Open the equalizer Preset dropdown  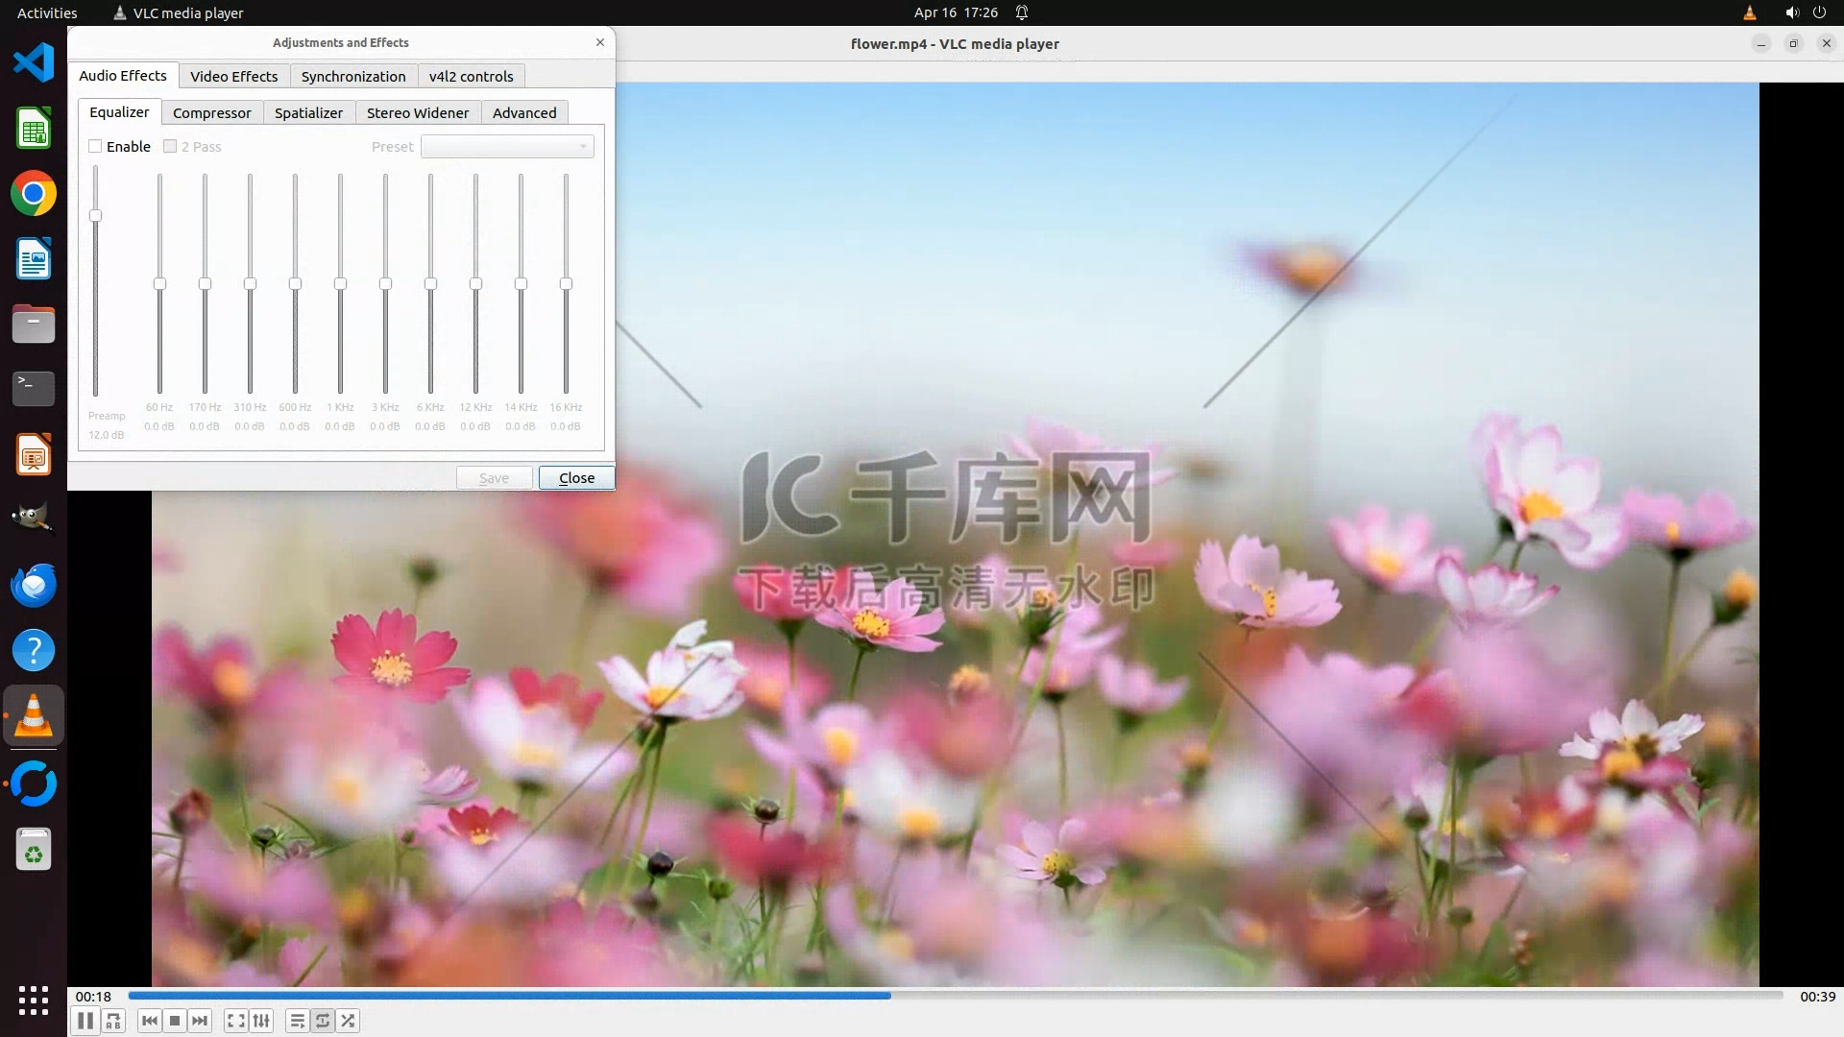507,146
